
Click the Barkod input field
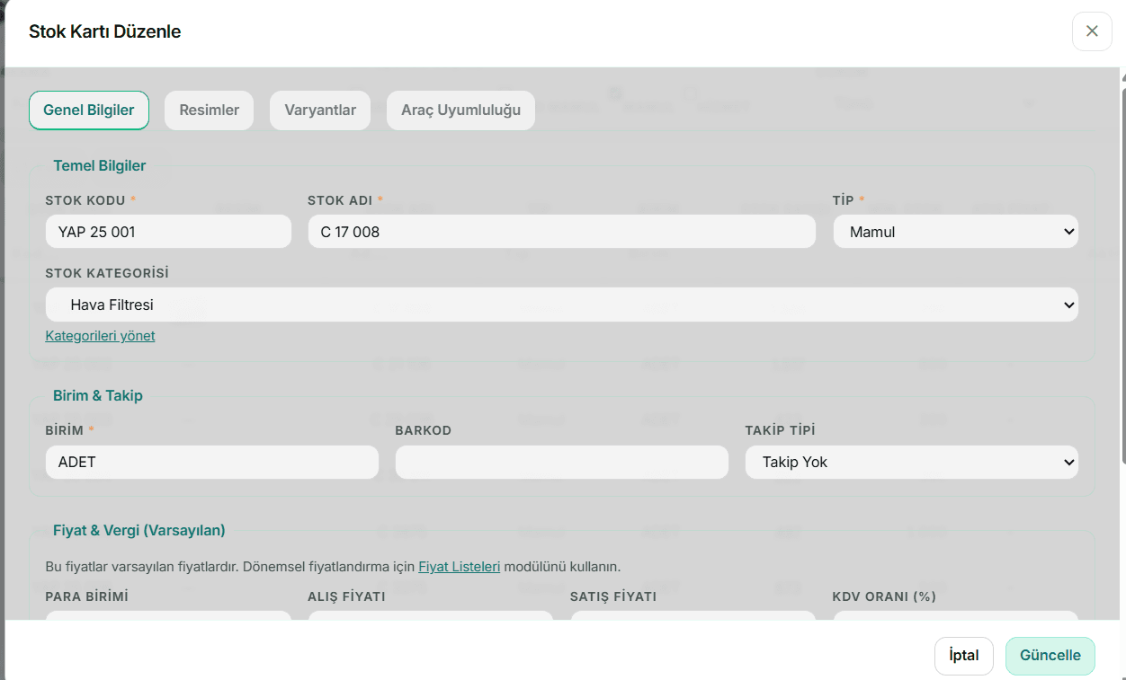click(x=562, y=463)
